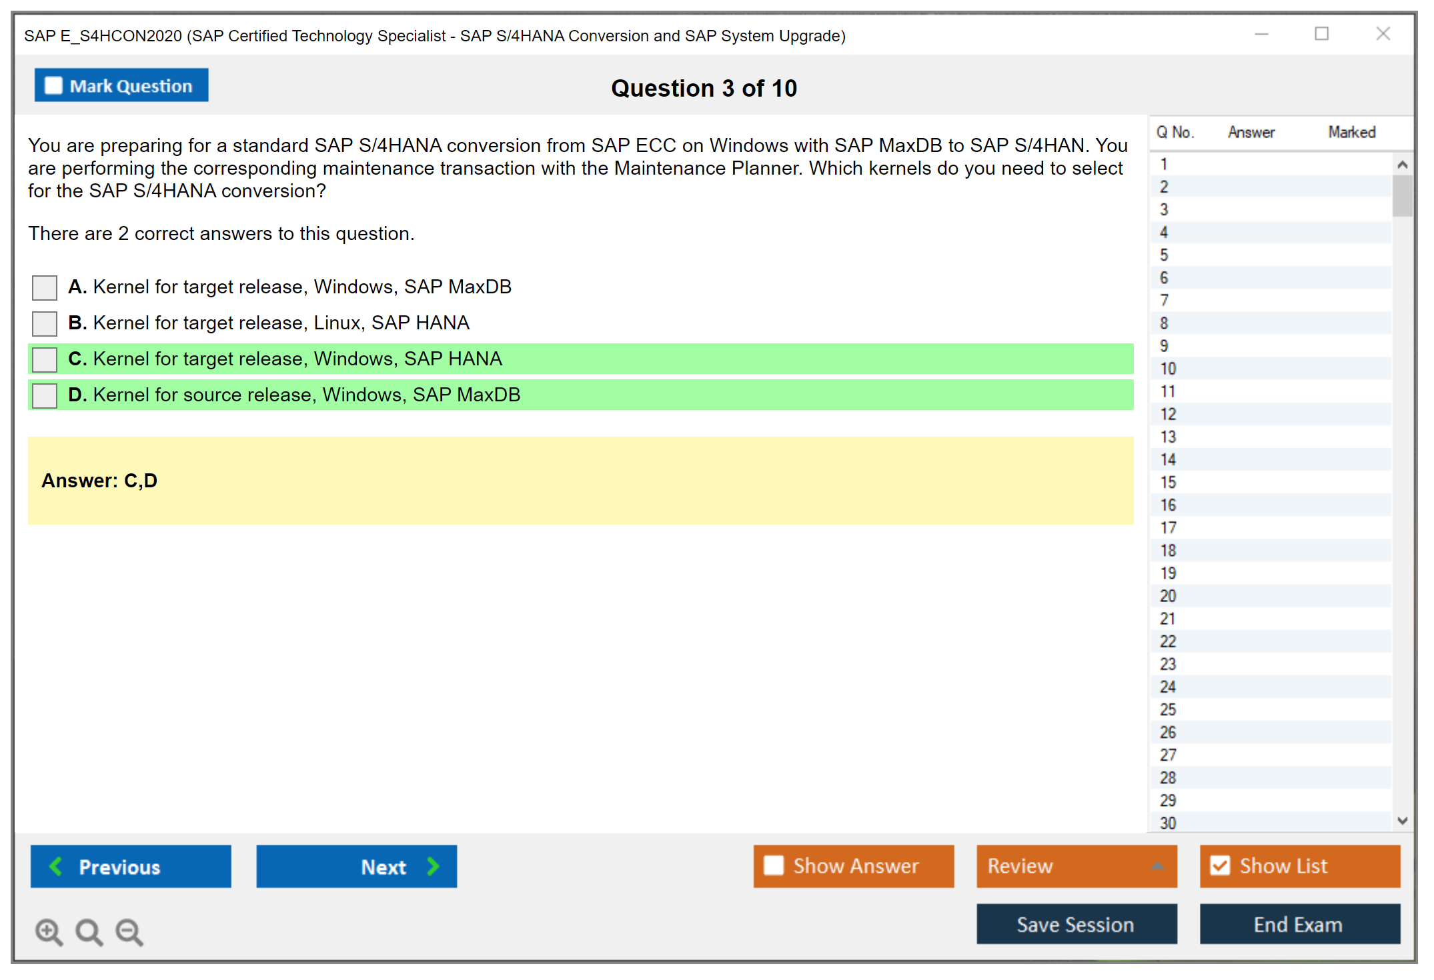The height and width of the screenshot is (980, 1434).
Task: Select question 21 in the list
Action: click(1168, 619)
